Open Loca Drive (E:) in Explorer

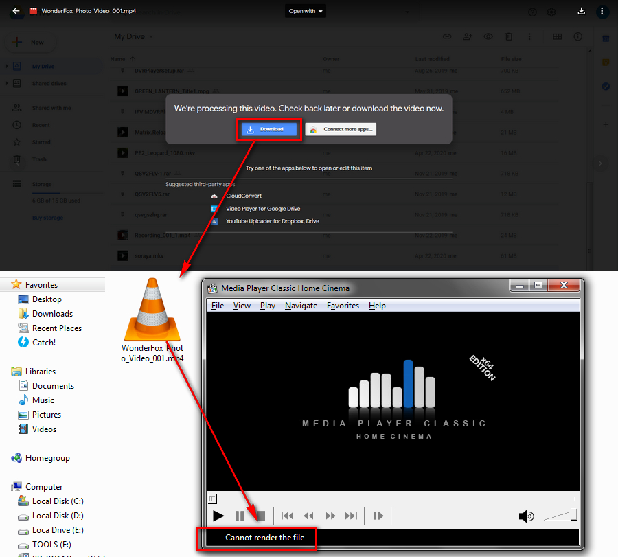[58, 530]
